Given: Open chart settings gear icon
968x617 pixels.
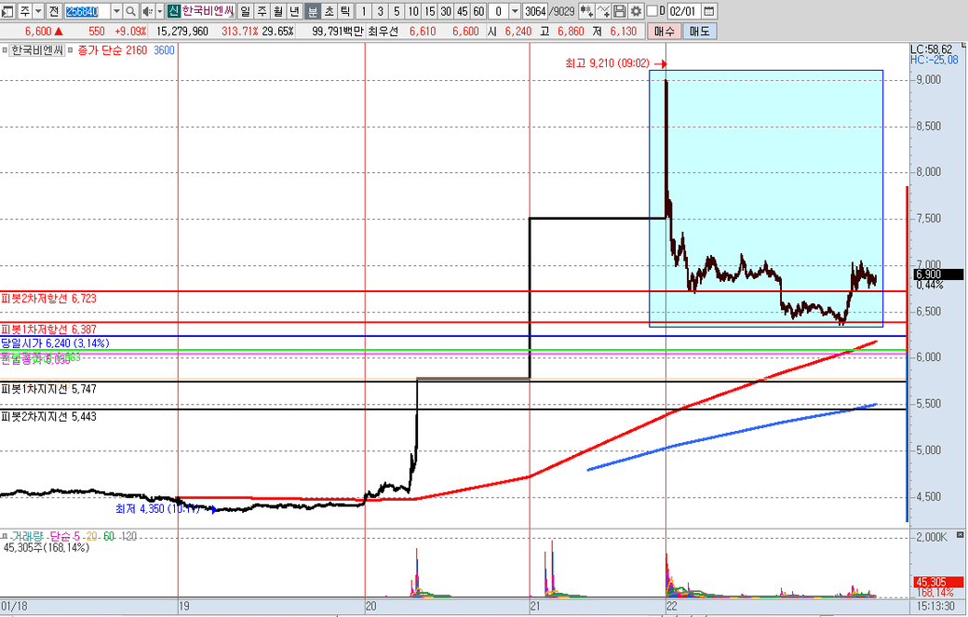Looking at the screenshot, I should pyautogui.click(x=636, y=11).
